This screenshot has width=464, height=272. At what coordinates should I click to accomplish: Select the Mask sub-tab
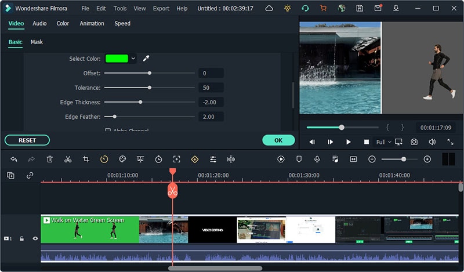click(x=37, y=42)
